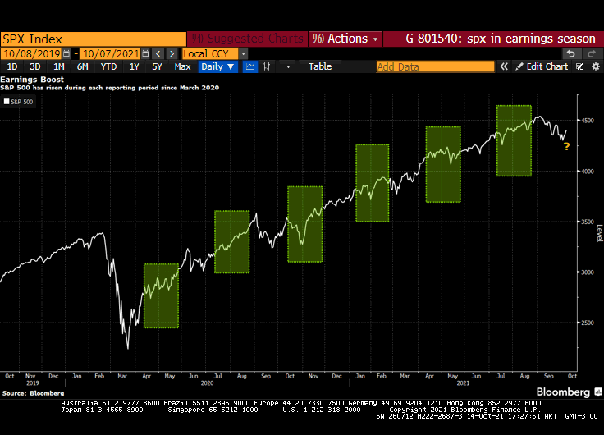Click the 'Earnings Boost' chart heading

click(x=32, y=80)
